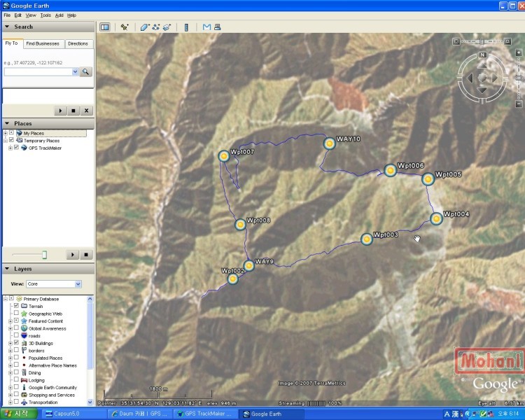Click the vertical zoom slider handle
The width and height of the screenshot is (525, 420).
pos(519,78)
